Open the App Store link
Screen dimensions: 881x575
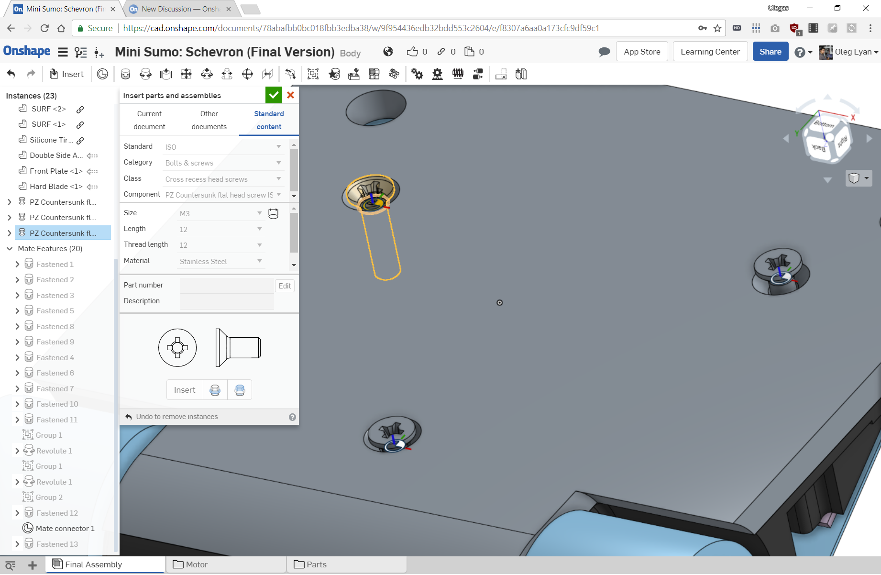click(642, 52)
